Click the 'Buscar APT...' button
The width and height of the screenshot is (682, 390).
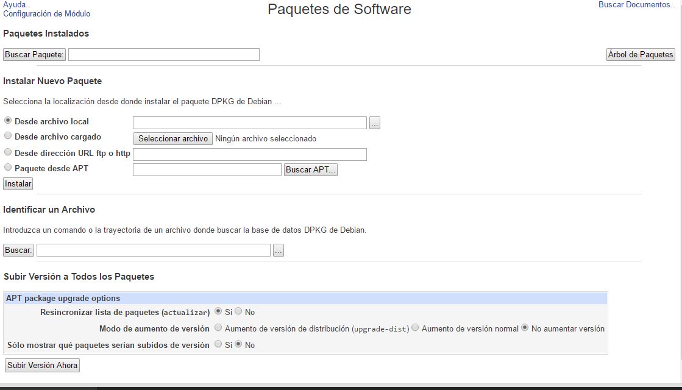click(310, 170)
